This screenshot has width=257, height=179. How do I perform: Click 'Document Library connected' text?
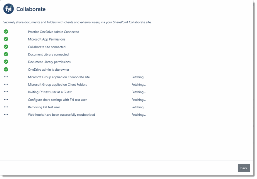point(48,55)
